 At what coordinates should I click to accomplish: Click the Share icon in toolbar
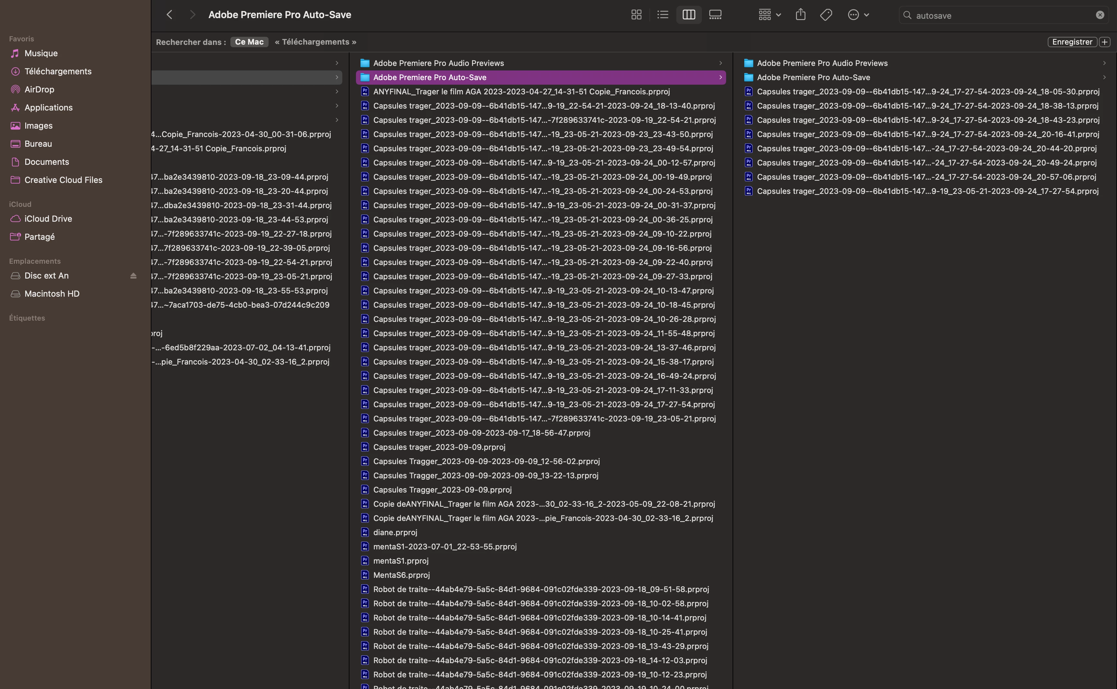point(800,15)
